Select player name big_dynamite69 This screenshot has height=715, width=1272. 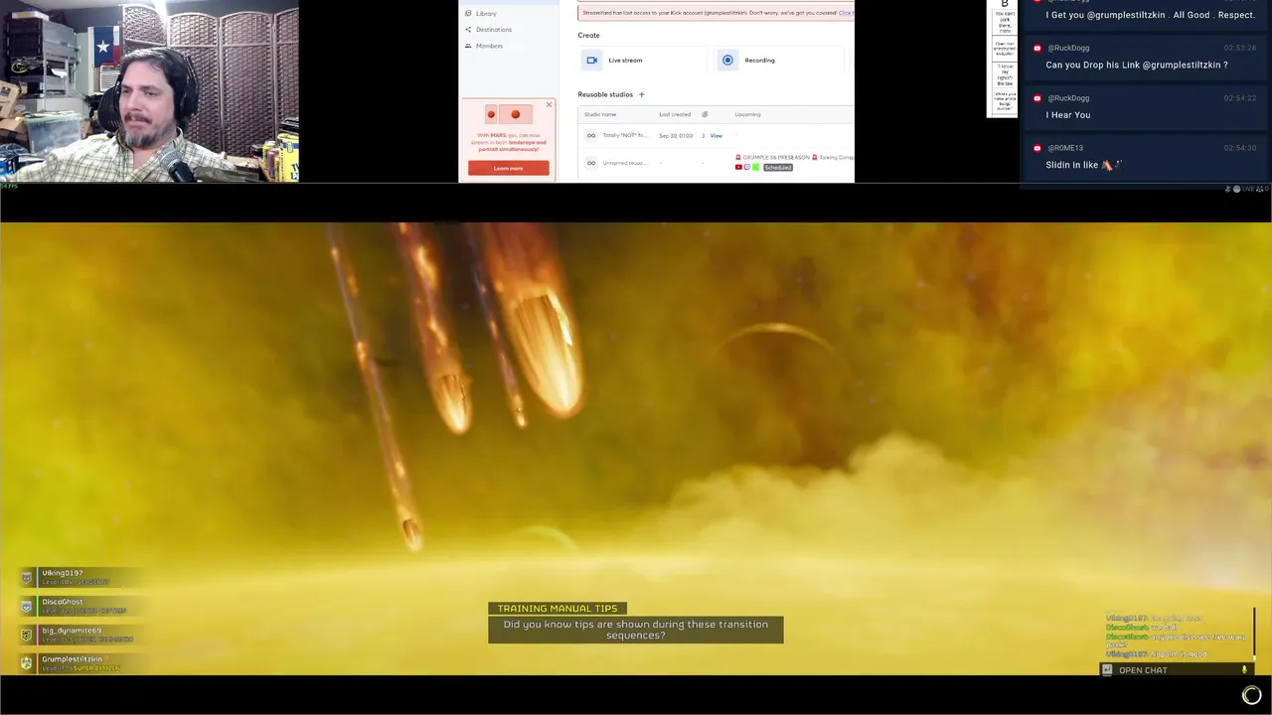(72, 631)
